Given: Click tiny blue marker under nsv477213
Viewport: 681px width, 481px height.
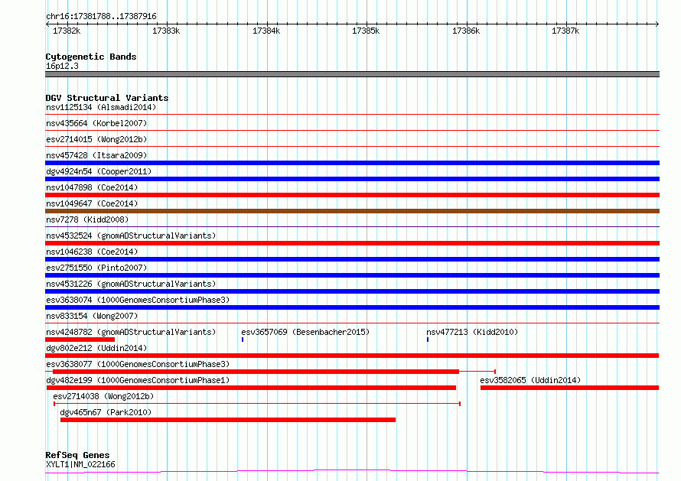Looking at the screenshot, I should pyautogui.click(x=428, y=340).
